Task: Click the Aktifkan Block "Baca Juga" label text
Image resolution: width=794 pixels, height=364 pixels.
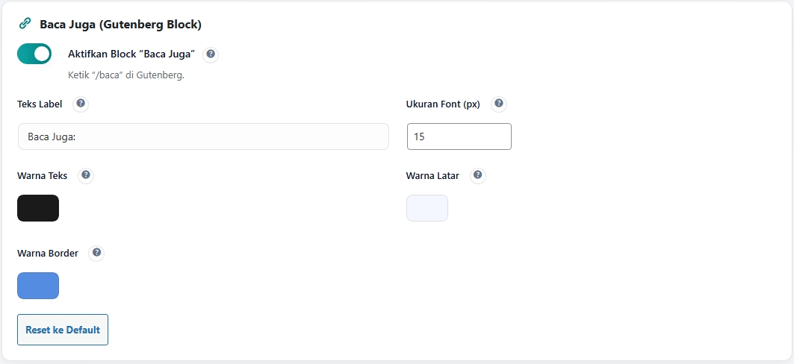Action: point(131,54)
